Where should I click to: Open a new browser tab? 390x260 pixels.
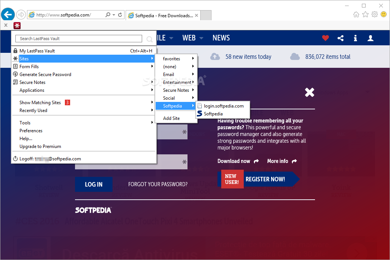pyautogui.click(x=206, y=15)
